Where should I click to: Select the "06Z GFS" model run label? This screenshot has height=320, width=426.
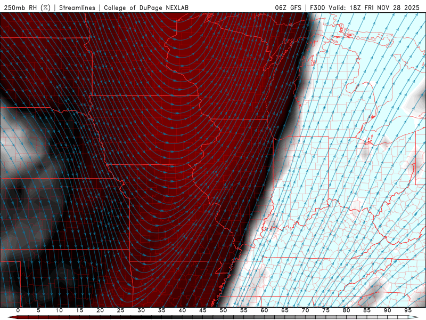coord(288,7)
